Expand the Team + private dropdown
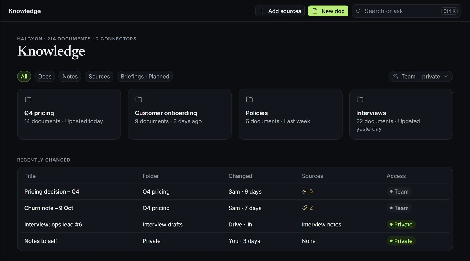 pyautogui.click(x=421, y=77)
